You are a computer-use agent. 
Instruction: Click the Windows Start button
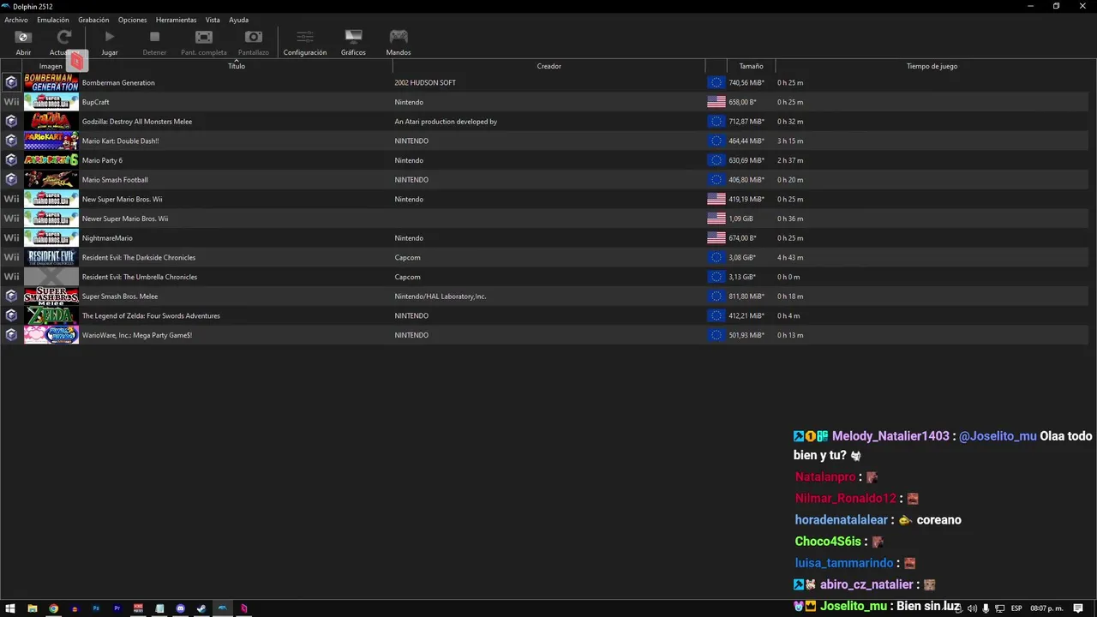[11, 608]
